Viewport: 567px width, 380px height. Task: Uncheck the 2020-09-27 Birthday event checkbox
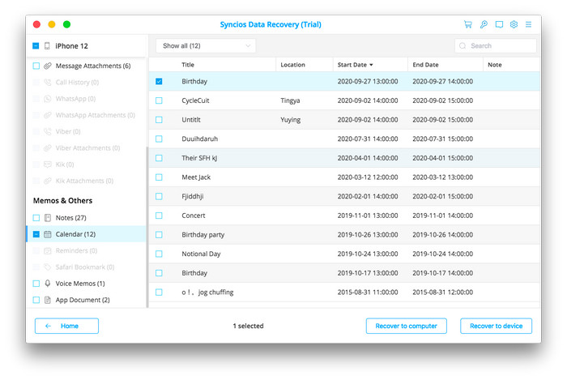point(159,81)
